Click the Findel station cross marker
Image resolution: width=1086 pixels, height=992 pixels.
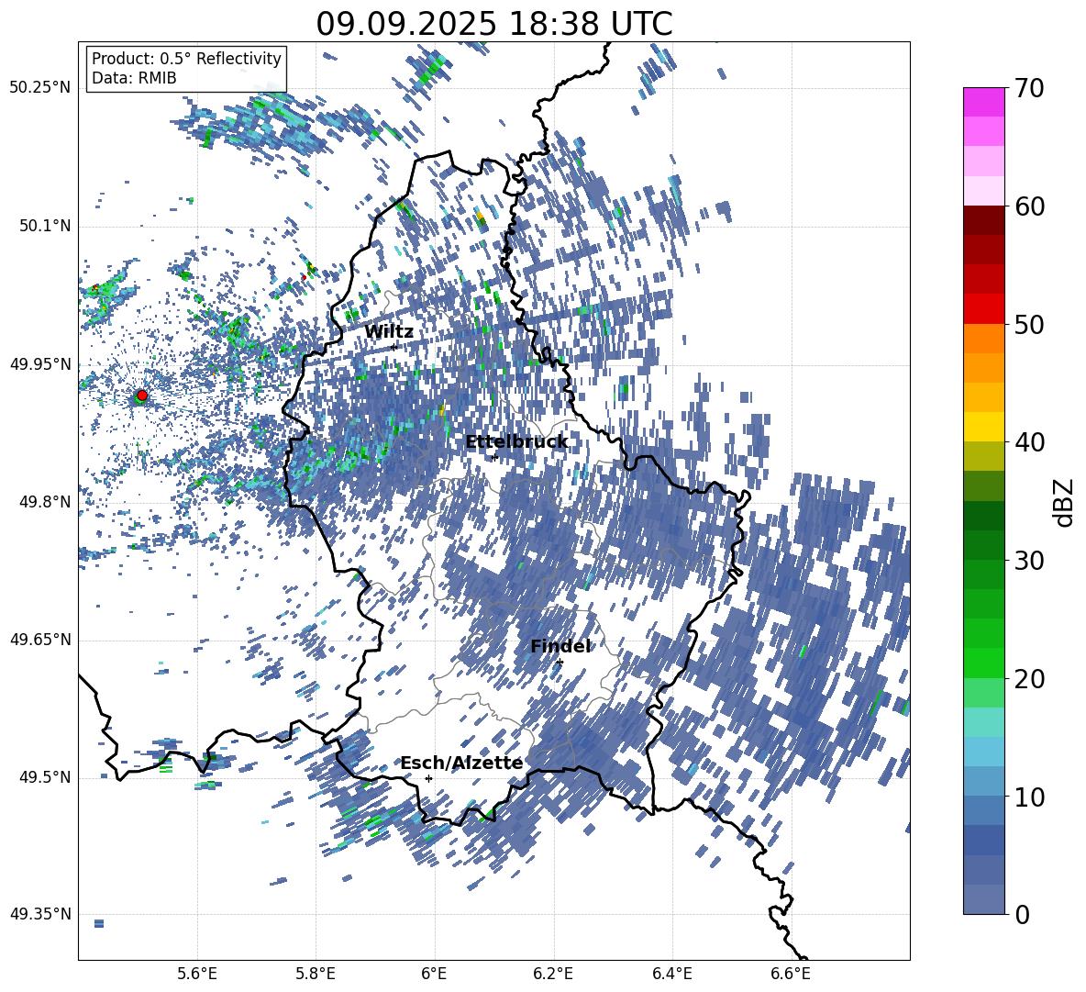click(x=560, y=663)
